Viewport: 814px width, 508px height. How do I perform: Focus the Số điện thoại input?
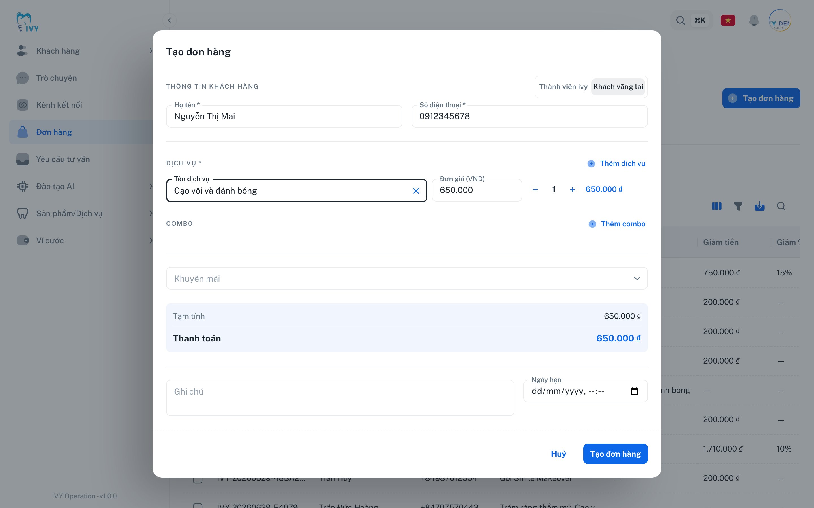529,116
